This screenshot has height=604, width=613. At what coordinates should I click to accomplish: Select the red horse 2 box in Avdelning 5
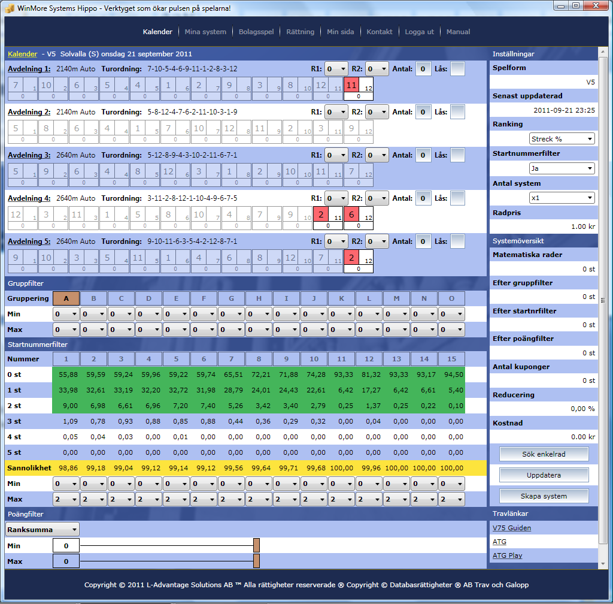pyautogui.click(x=359, y=261)
